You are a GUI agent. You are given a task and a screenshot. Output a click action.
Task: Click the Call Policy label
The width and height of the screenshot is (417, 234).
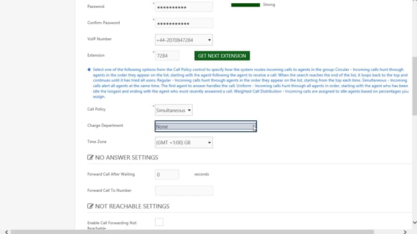tap(96, 109)
